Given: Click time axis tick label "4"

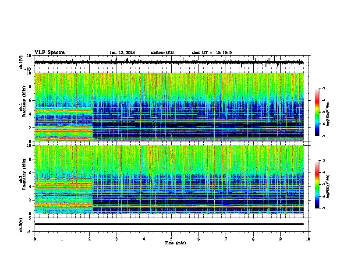Looking at the screenshot, I should click(x=144, y=239).
